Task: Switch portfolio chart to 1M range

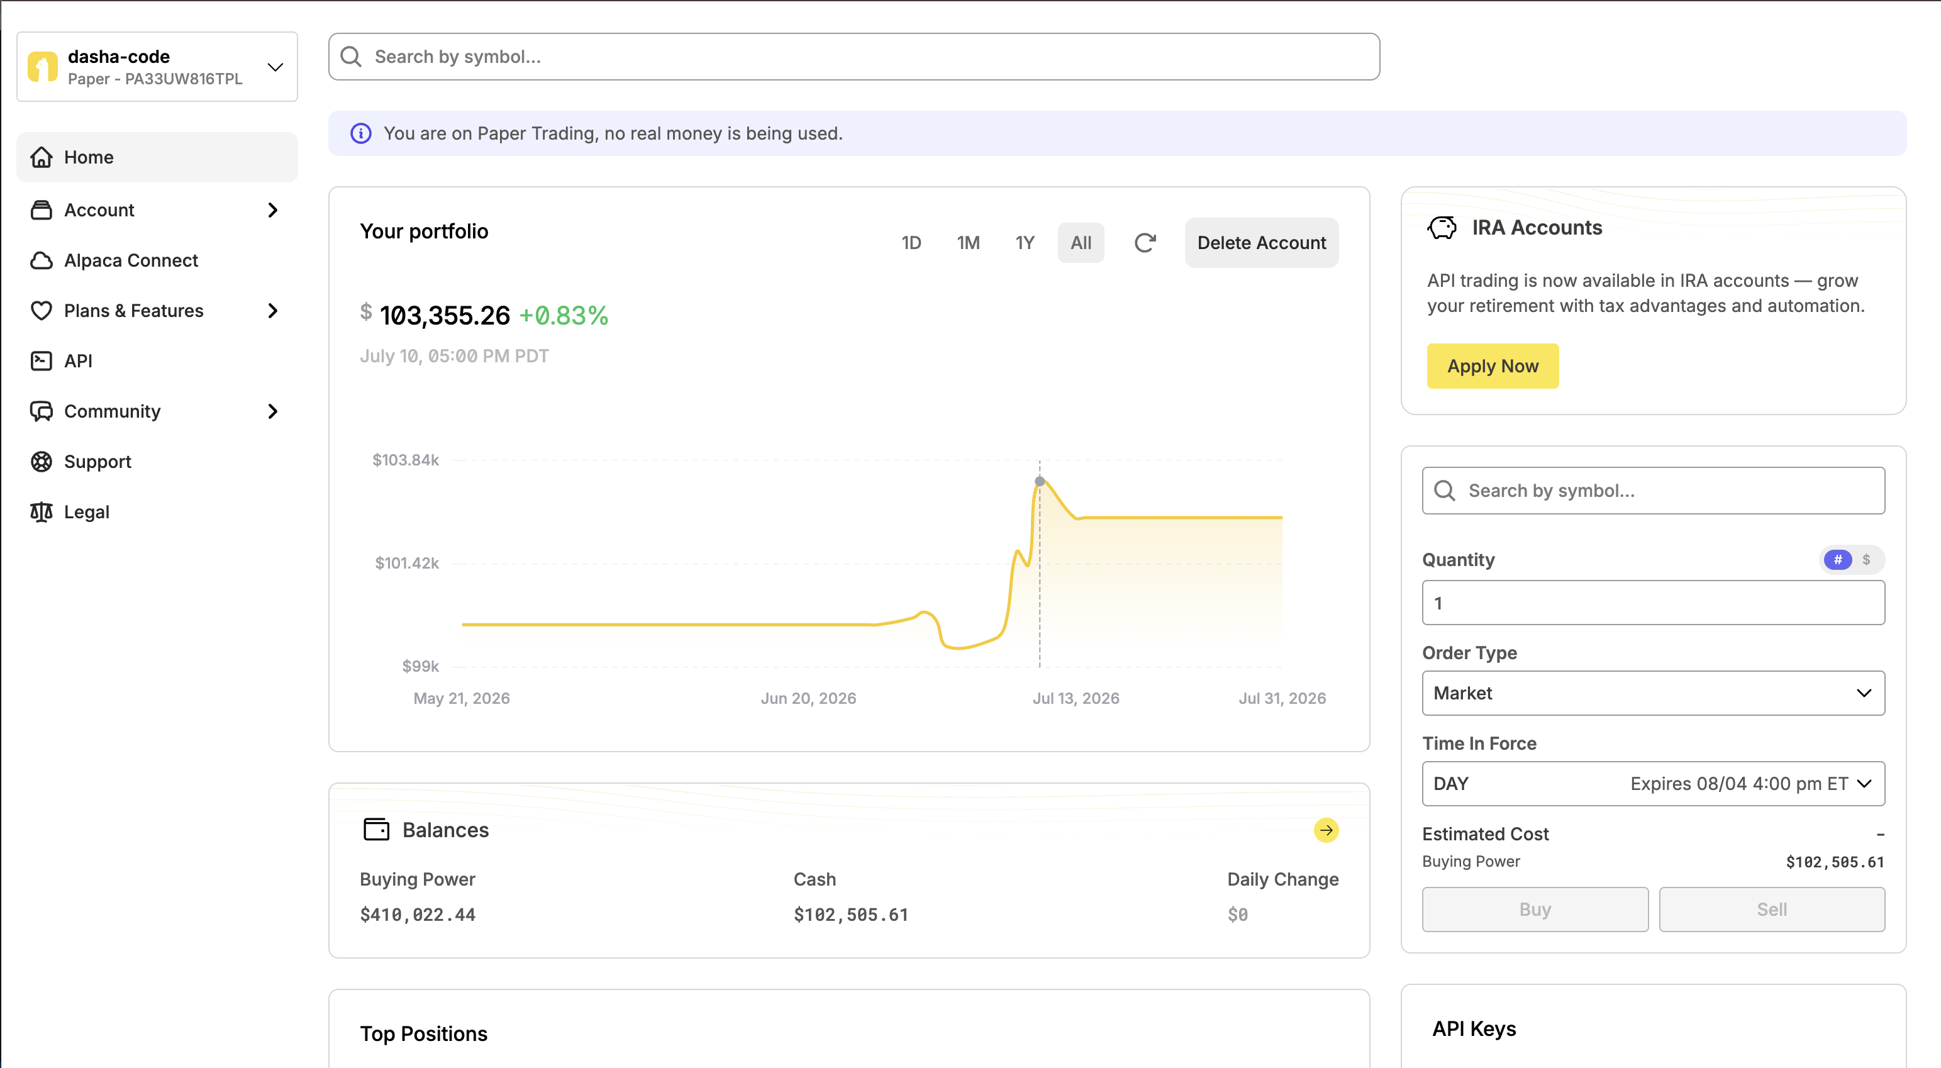Action: point(968,243)
